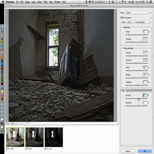This screenshot has height=154, width=154.
Task: Open the yellow Stickies app in dock
Action: point(2,91)
